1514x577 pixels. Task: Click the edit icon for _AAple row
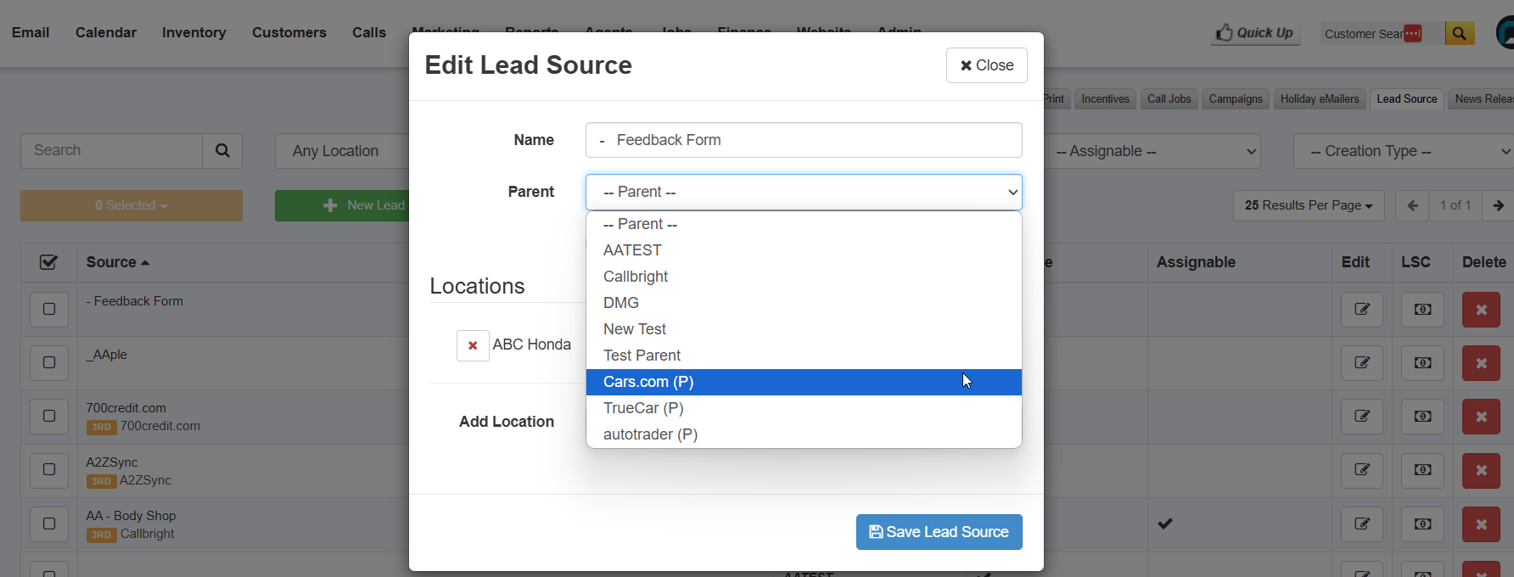[1362, 363]
